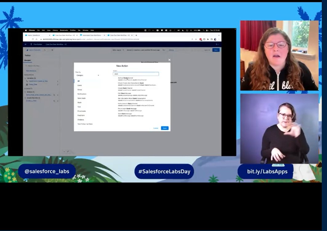Open the Today_Date variable details chevron
327x231 pixels.
[58, 85]
